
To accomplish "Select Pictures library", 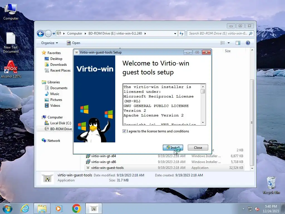I will [56, 100].
